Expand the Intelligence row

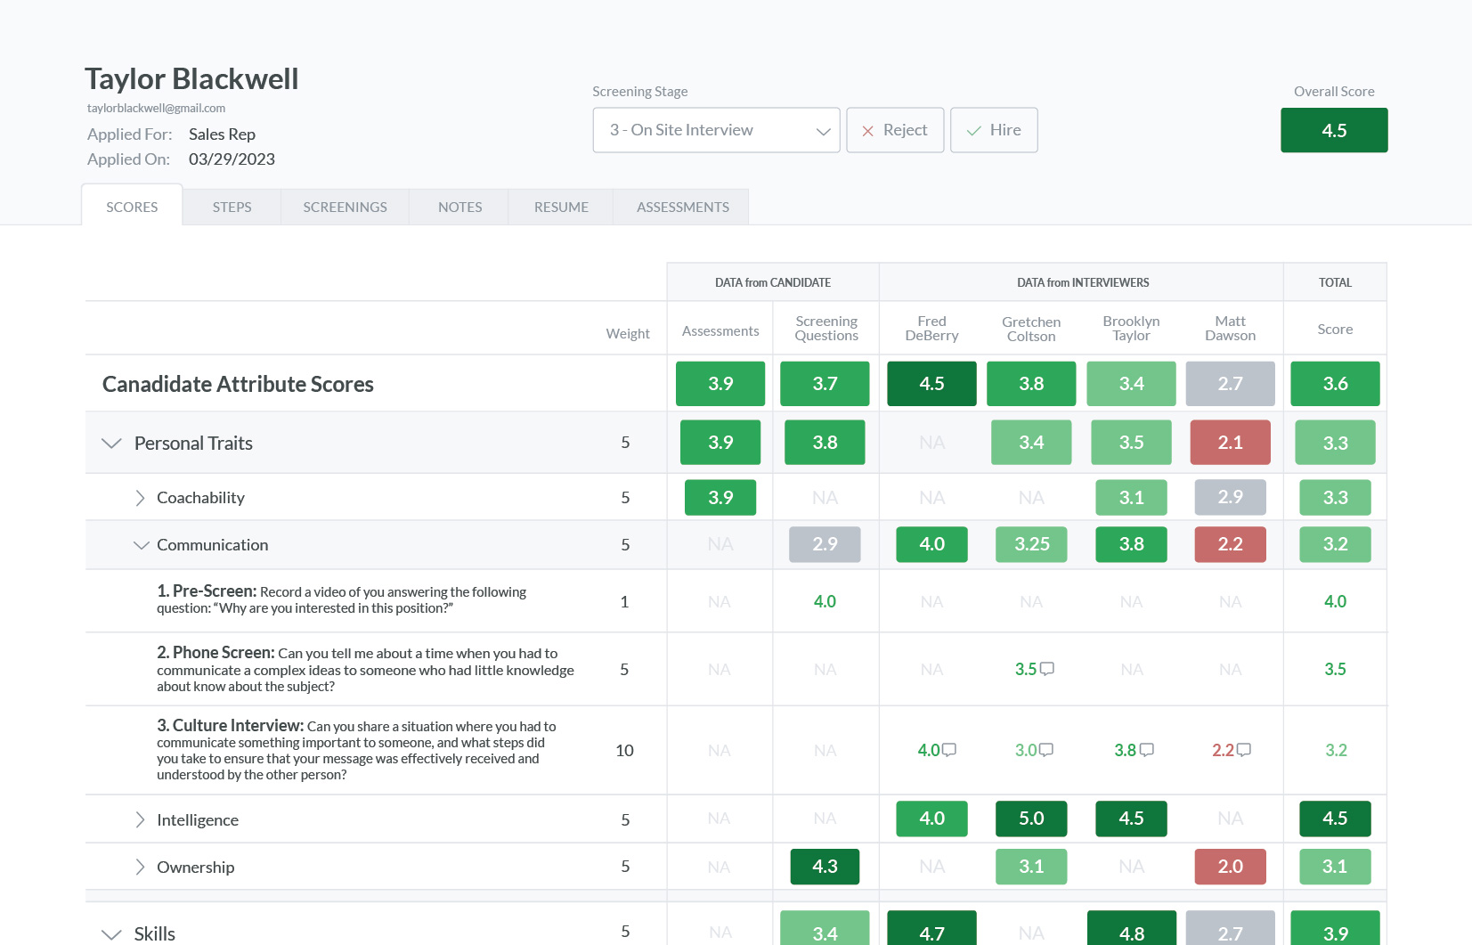coord(140,819)
